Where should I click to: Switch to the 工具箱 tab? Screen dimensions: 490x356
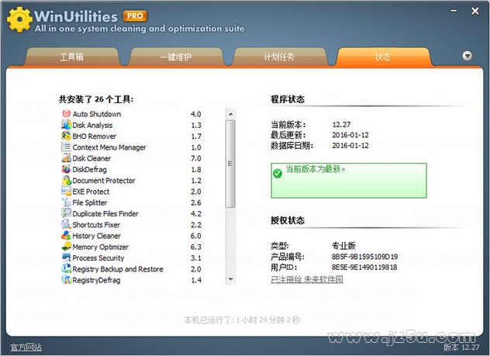tap(72, 57)
